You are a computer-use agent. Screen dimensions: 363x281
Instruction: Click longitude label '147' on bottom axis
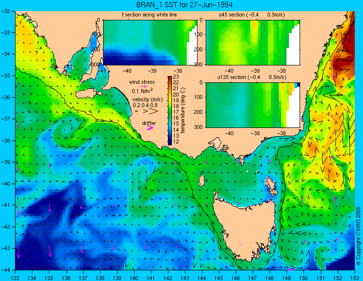[253, 278]
